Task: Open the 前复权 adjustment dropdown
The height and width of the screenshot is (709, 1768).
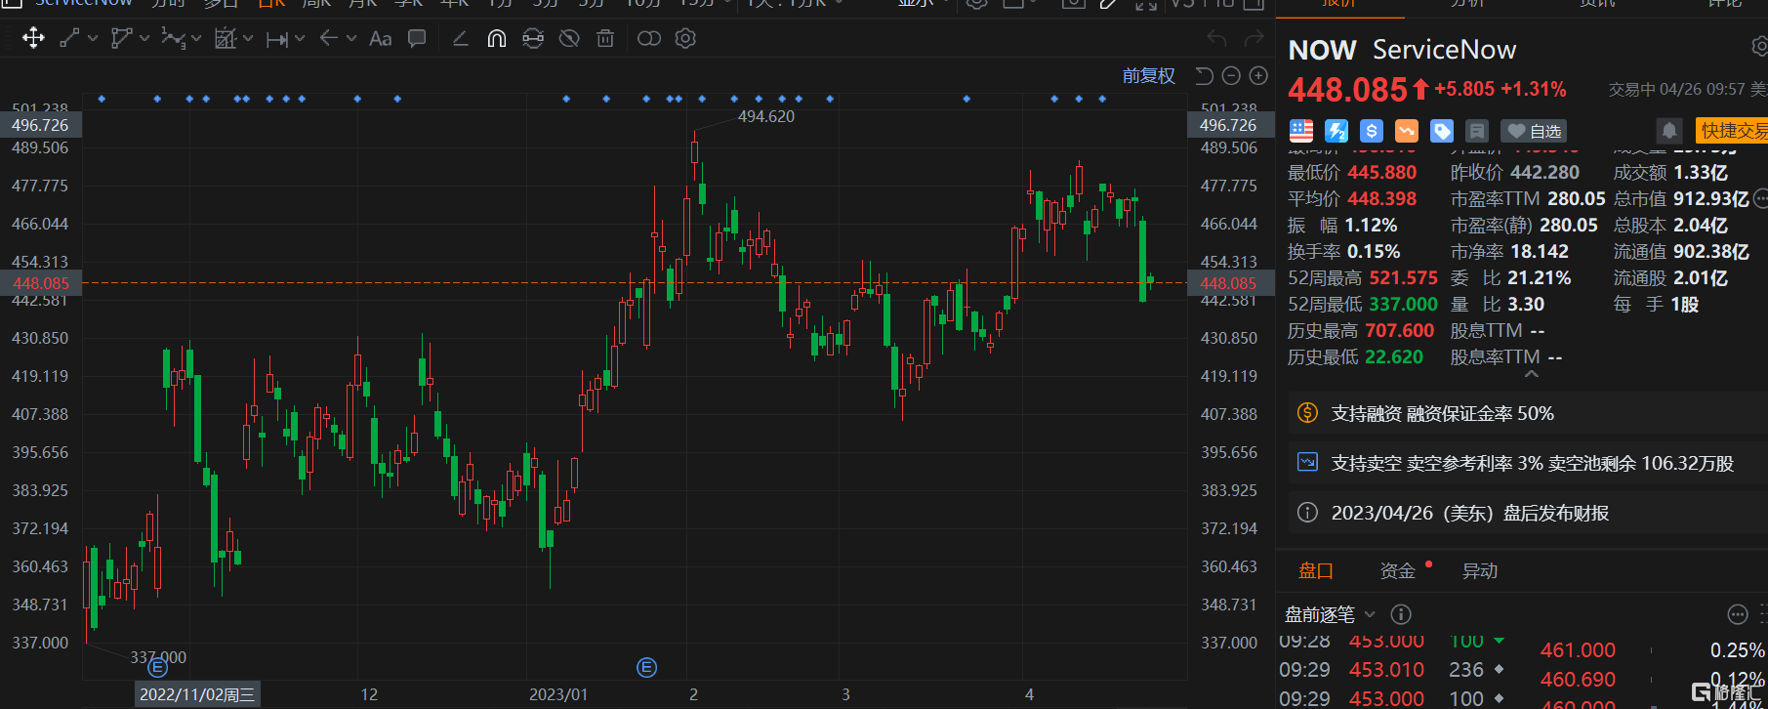Action: click(1149, 75)
